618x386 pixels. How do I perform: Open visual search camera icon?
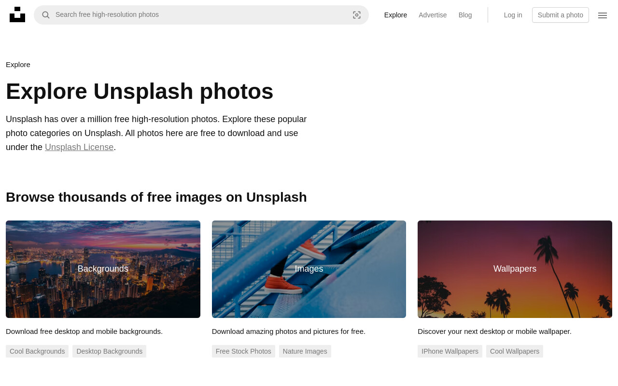tap(357, 15)
